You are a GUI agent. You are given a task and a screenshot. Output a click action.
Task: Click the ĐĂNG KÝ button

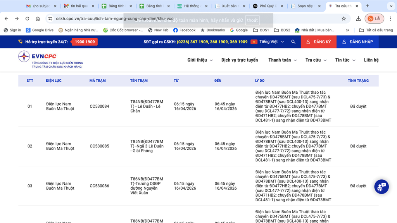pos(319,42)
